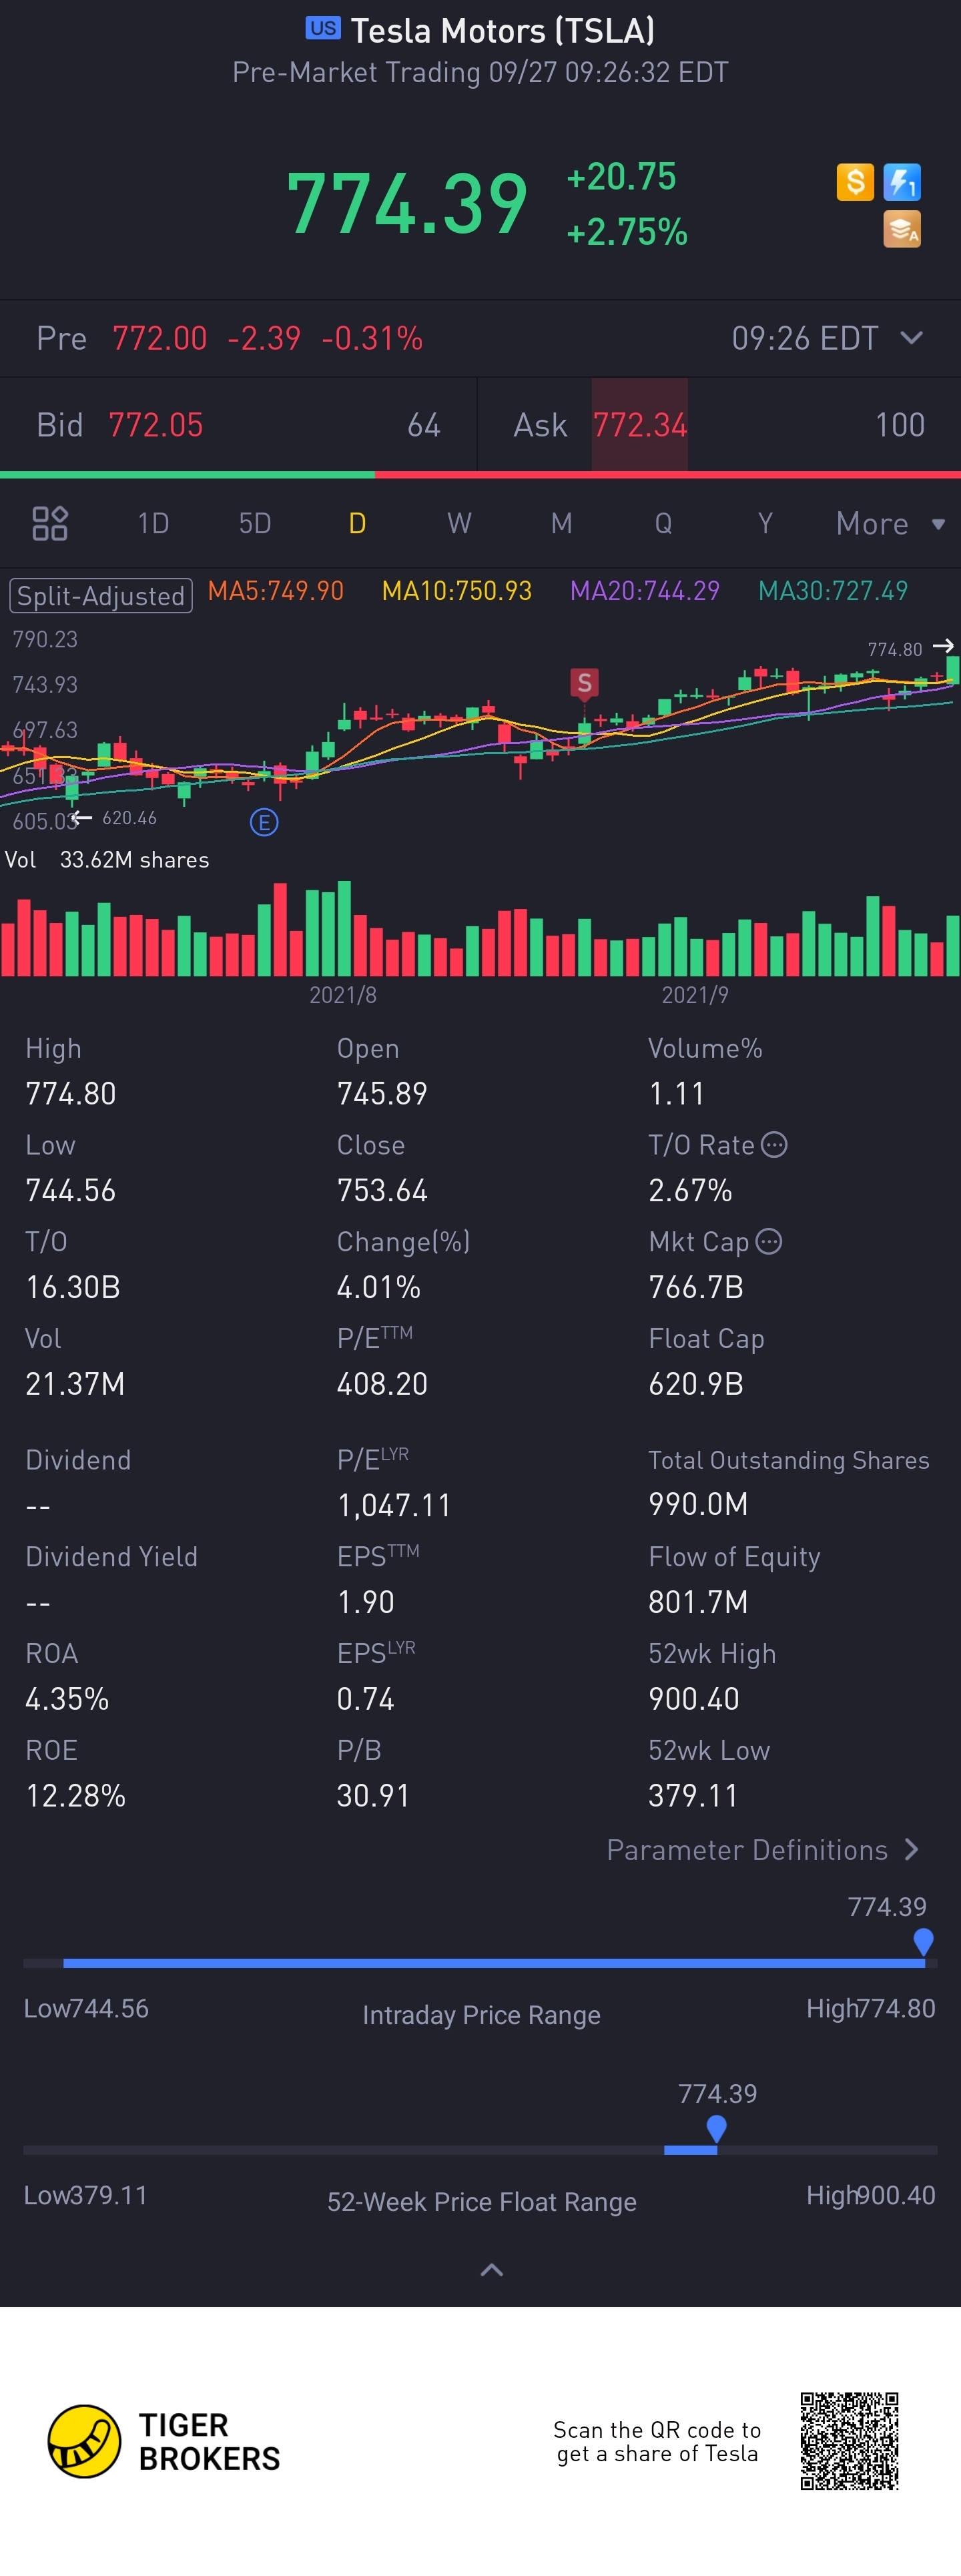Tap the blue lightning bolt badge icon
Image resolution: width=961 pixels, height=2576 pixels.
click(902, 182)
